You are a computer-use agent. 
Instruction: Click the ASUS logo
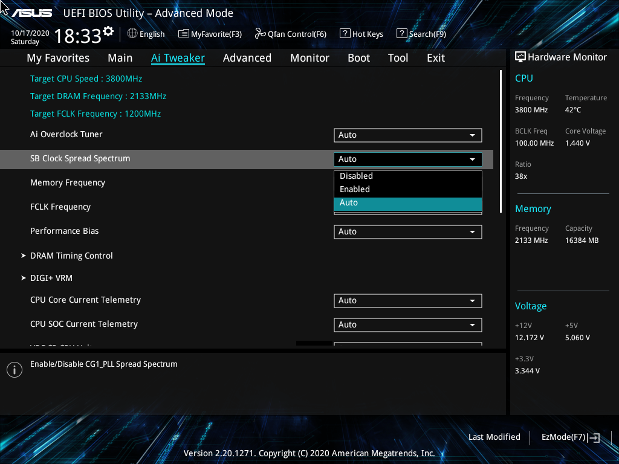(x=31, y=13)
